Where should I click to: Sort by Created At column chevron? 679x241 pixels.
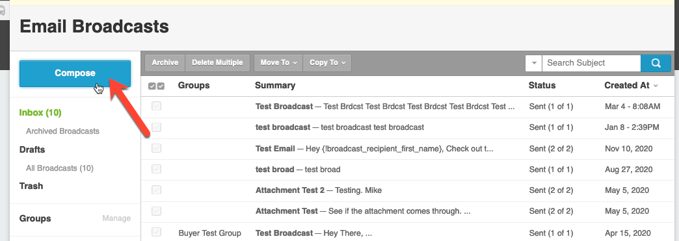pos(656,86)
